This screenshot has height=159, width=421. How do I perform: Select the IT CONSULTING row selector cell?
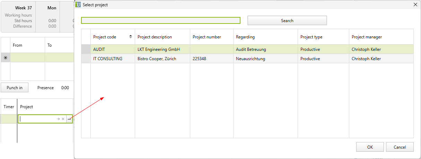(86, 59)
